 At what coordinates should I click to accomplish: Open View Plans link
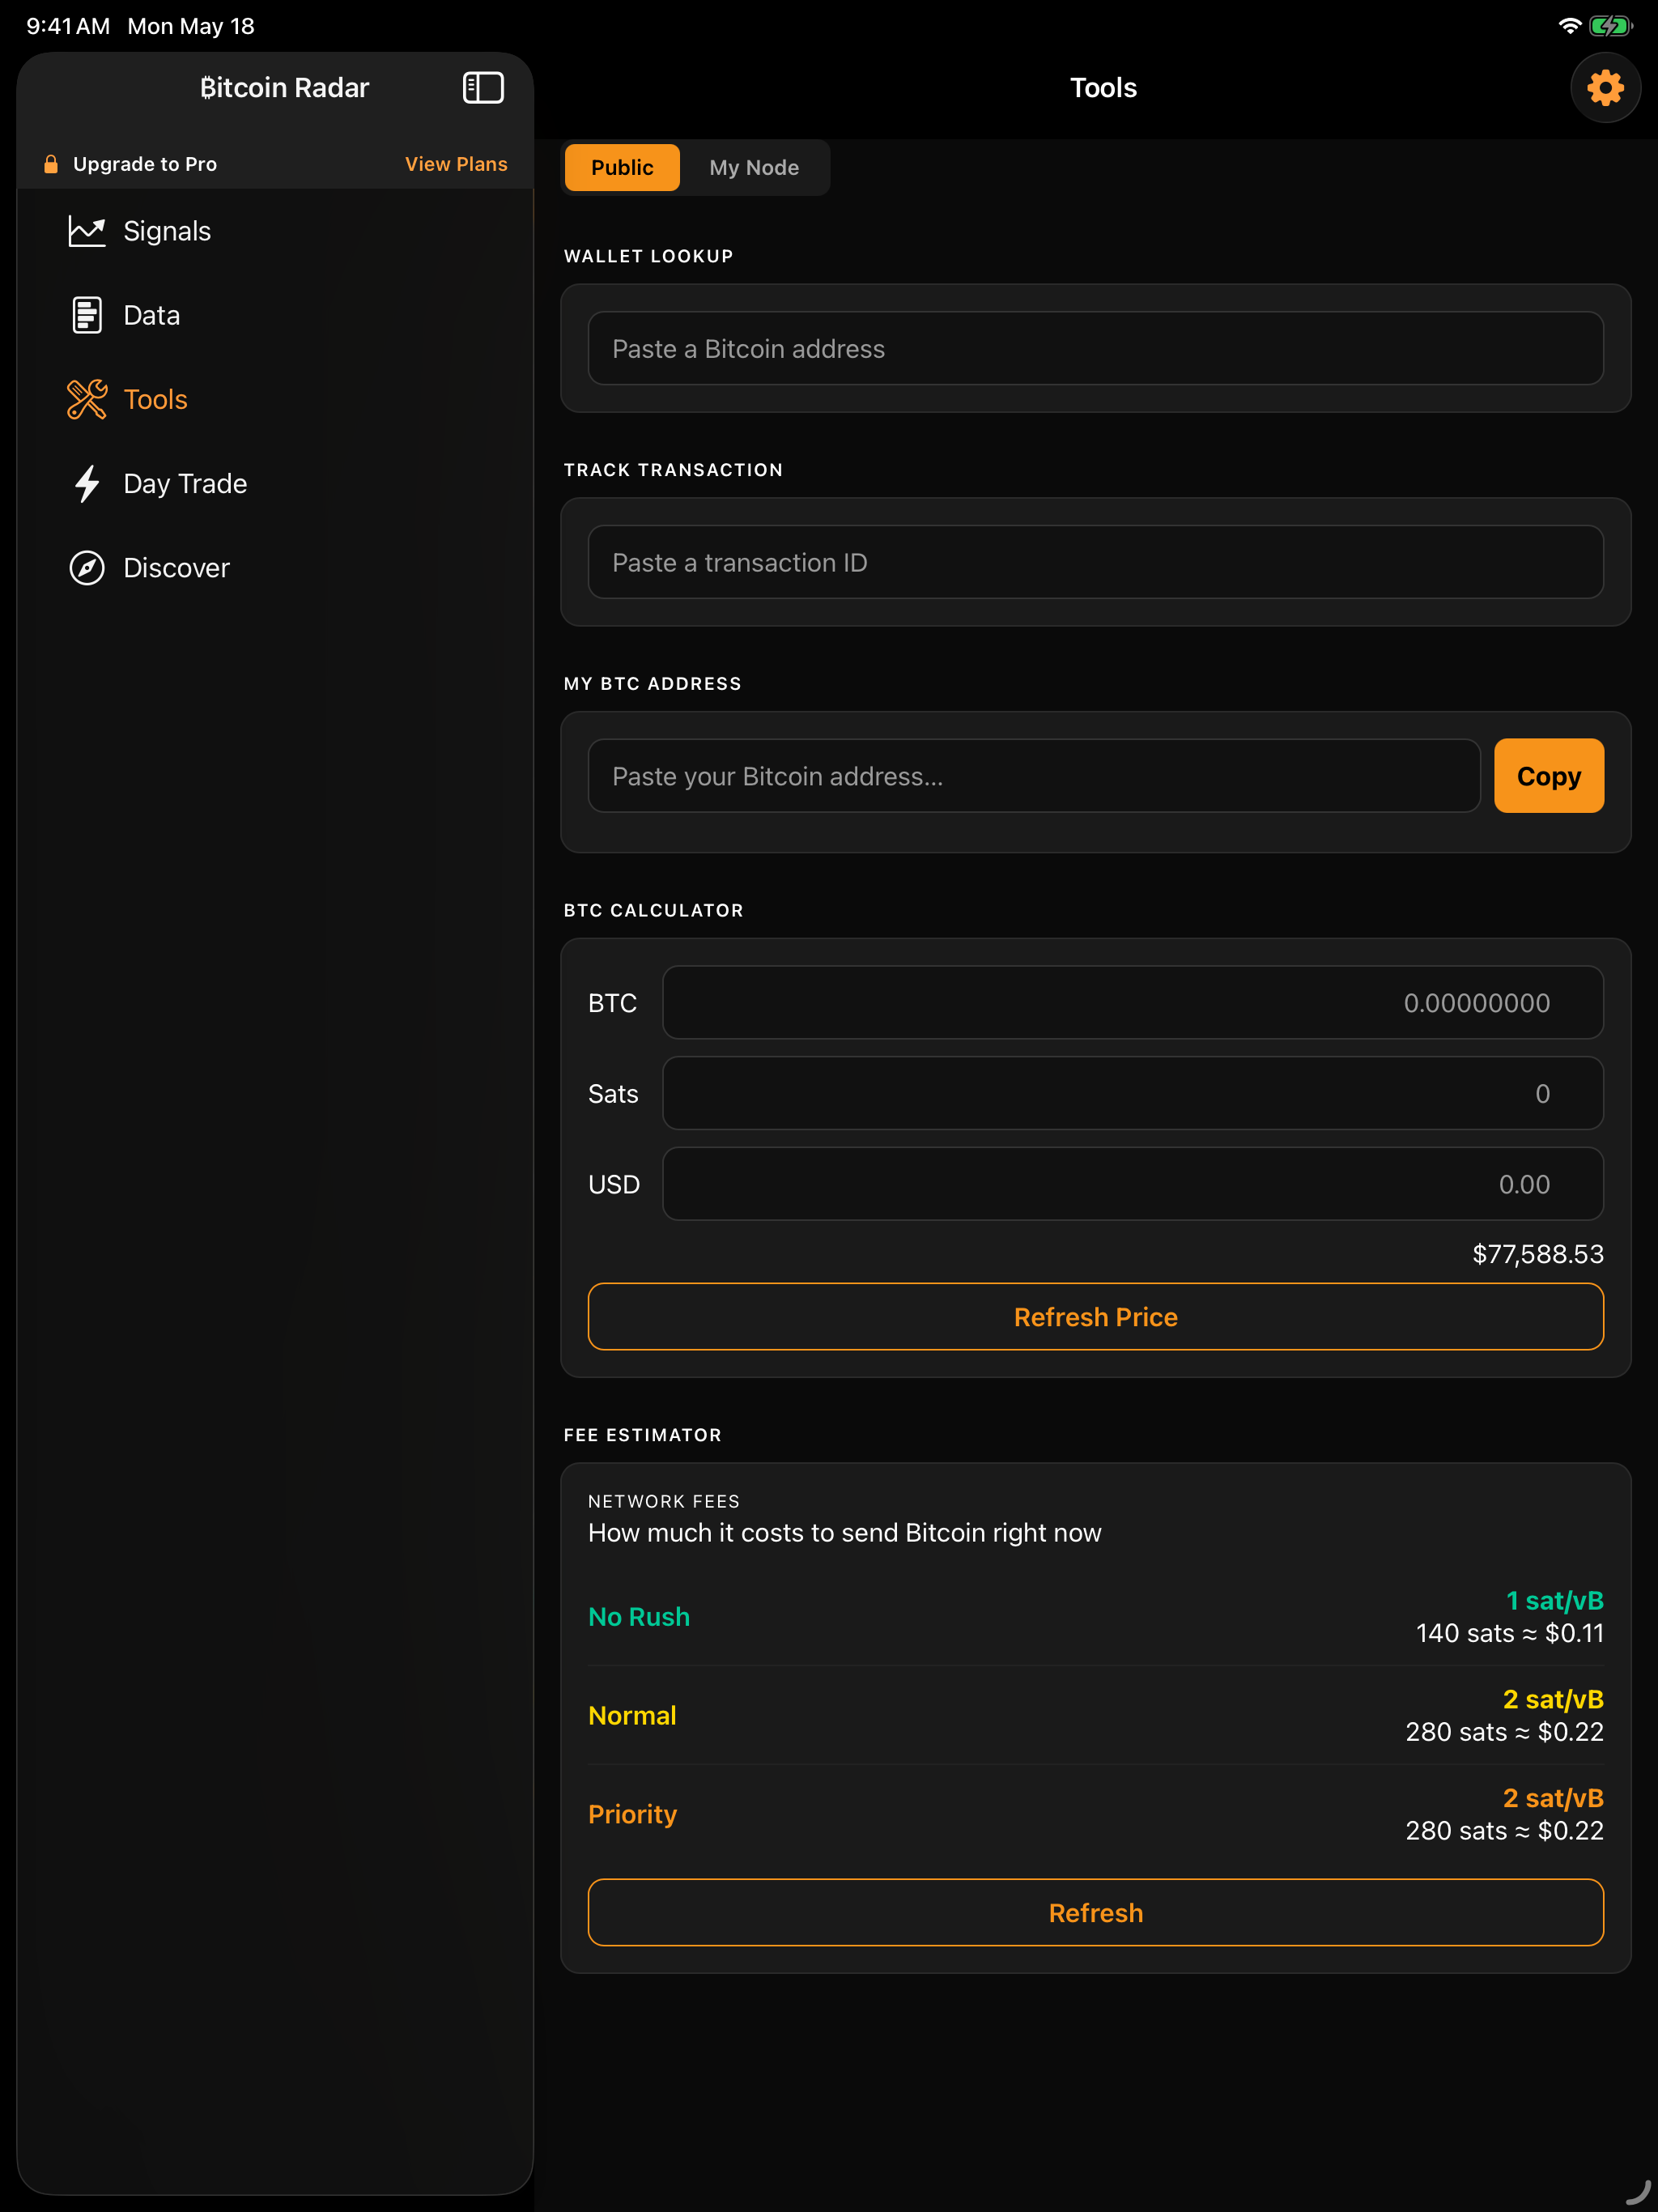[456, 164]
